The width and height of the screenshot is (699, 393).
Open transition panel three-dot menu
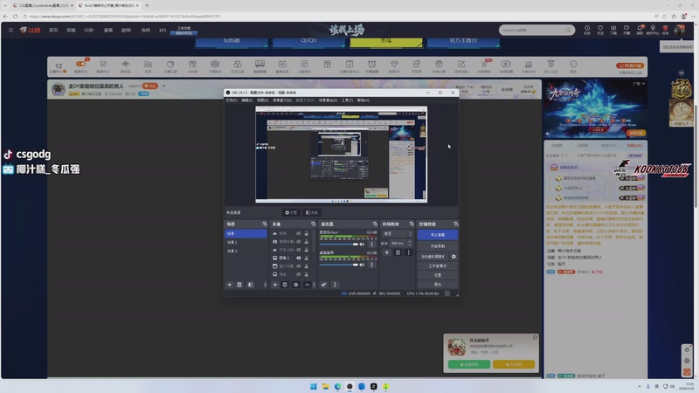(408, 252)
